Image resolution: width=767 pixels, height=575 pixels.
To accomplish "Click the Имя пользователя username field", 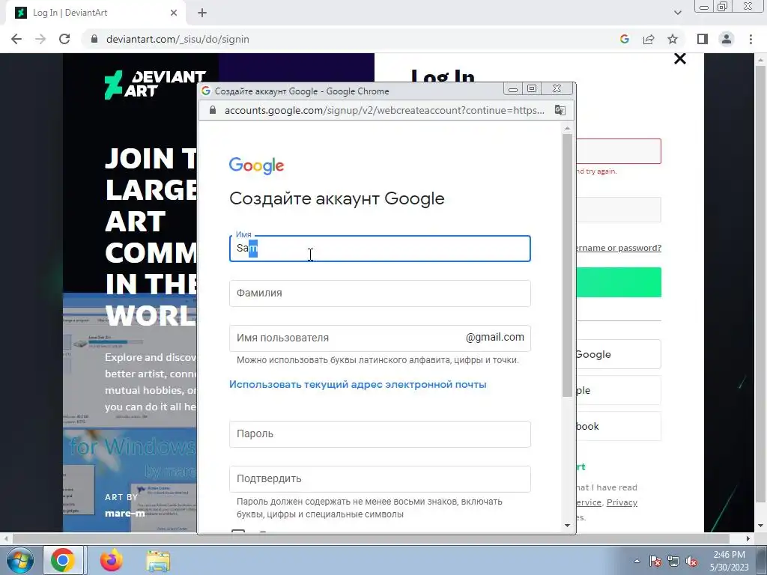I will [380, 338].
